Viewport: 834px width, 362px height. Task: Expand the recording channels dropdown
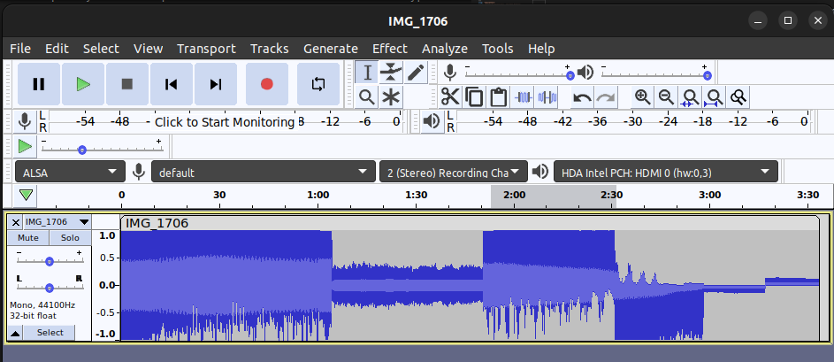pyautogui.click(x=453, y=172)
